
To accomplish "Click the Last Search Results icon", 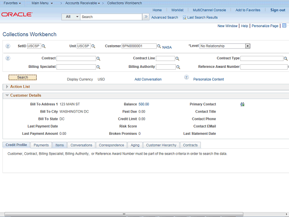I will pyautogui.click(x=184, y=18).
